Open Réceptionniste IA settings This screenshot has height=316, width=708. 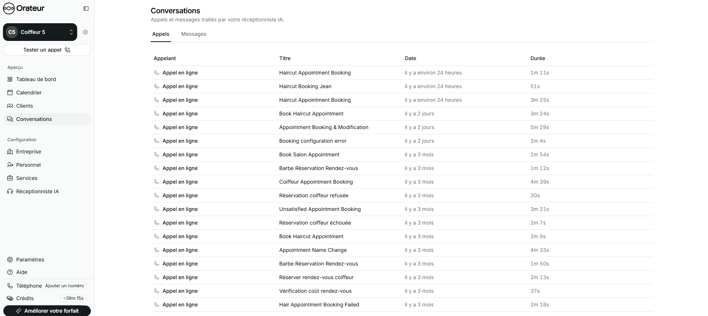pyautogui.click(x=47, y=191)
